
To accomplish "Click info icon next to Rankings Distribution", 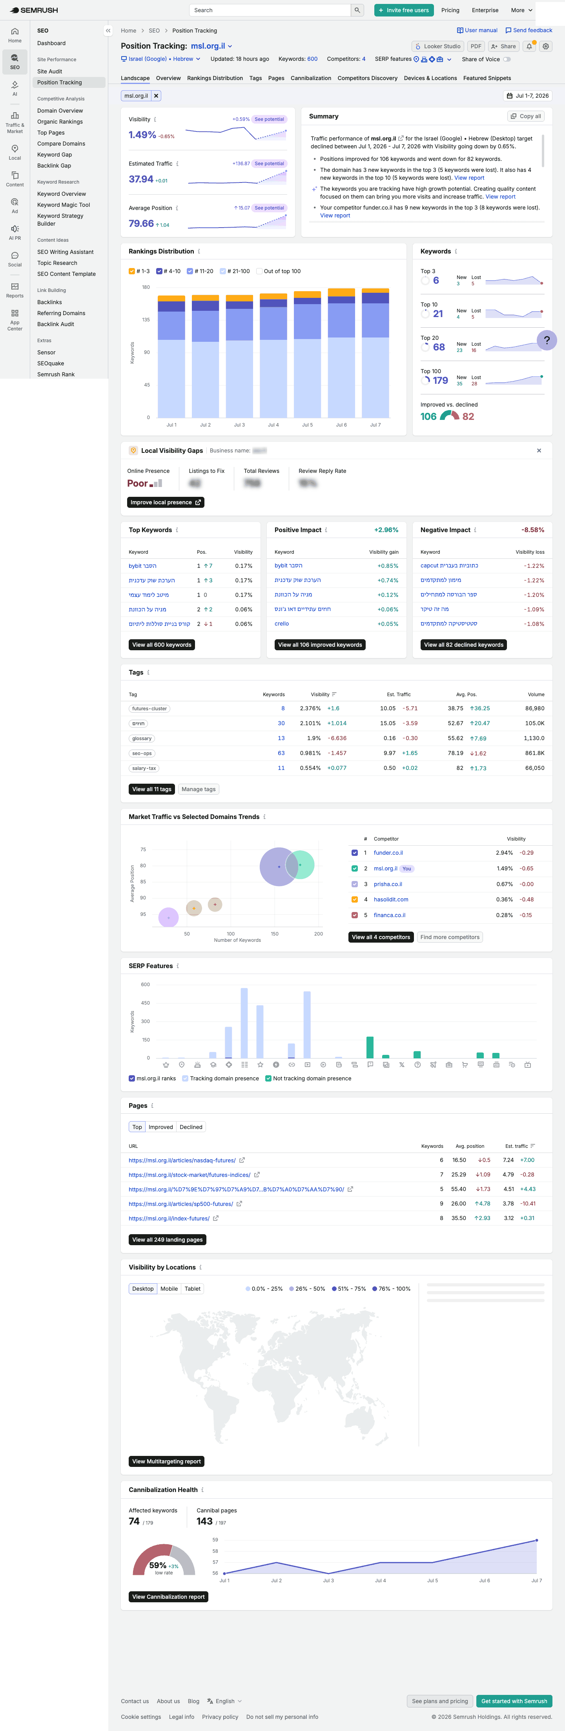I will pyautogui.click(x=199, y=251).
